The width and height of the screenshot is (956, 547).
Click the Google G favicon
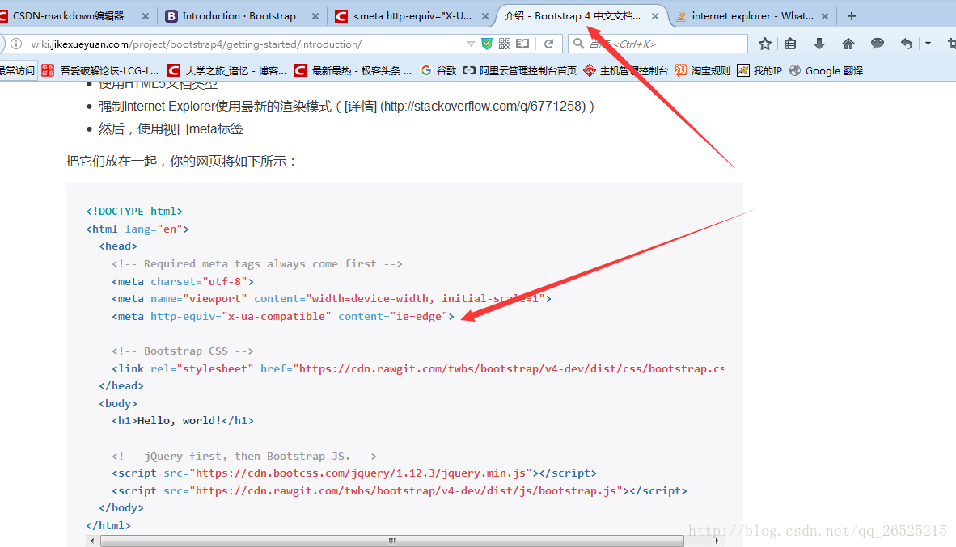pos(426,70)
